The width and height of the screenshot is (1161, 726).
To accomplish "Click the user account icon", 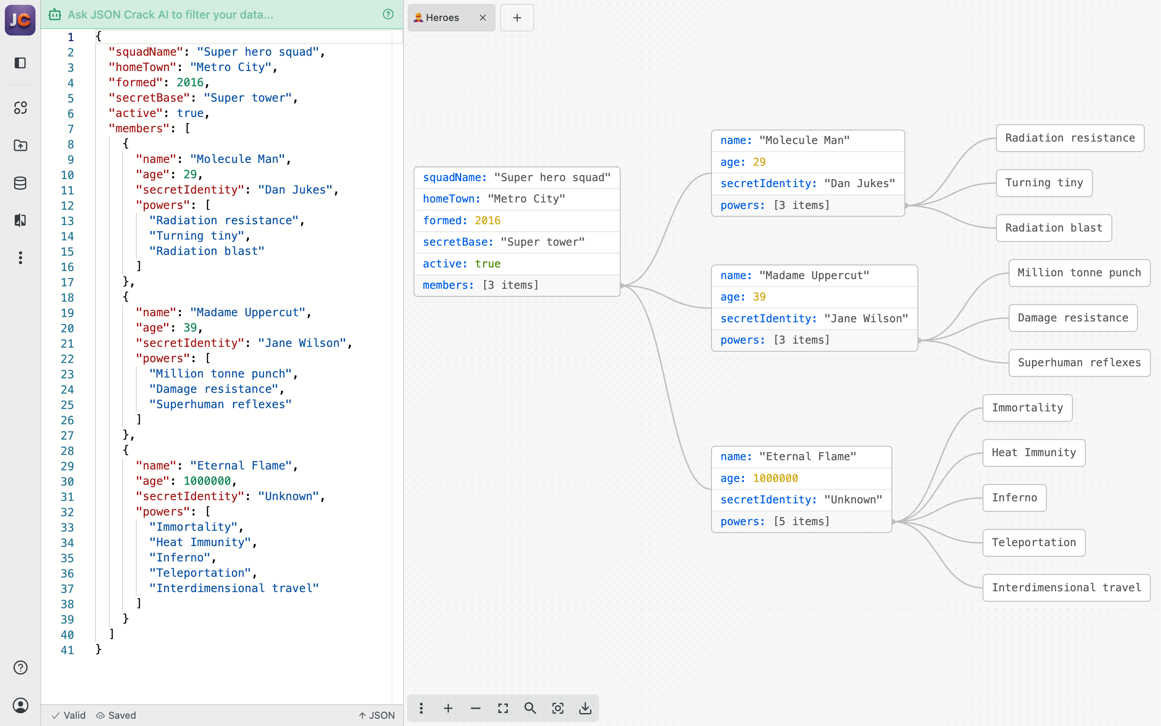I will coord(20,705).
